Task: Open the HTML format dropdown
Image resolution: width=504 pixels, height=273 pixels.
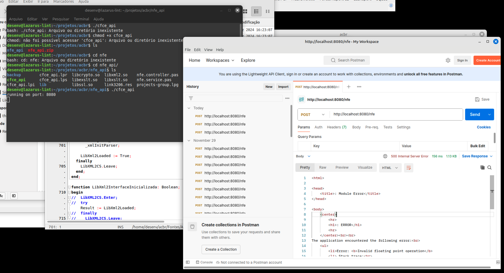Action: [x=390, y=168]
